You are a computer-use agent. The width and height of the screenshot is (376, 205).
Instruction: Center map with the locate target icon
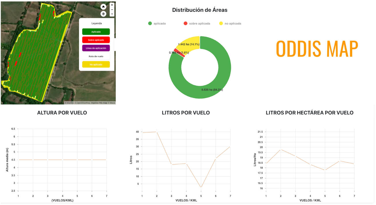tap(103, 14)
